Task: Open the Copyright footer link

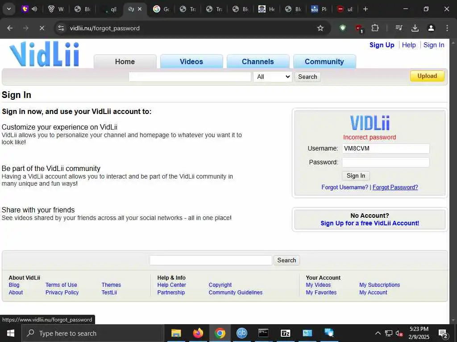Action: point(220,285)
